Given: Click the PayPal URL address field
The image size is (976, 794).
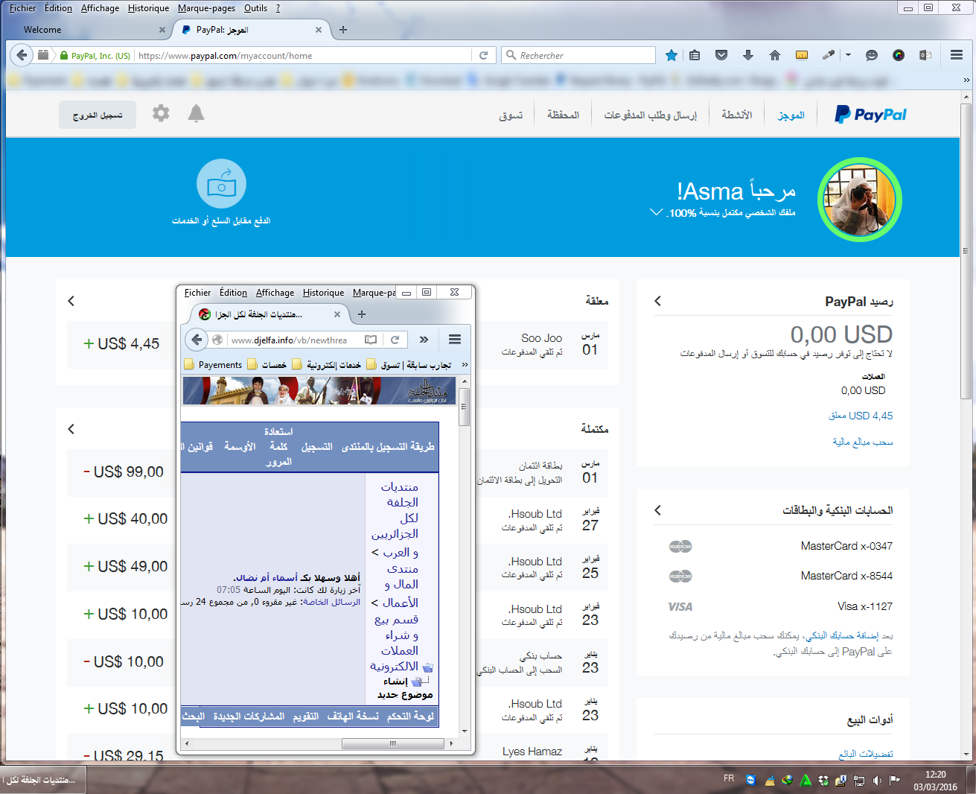Looking at the screenshot, I should 303,55.
